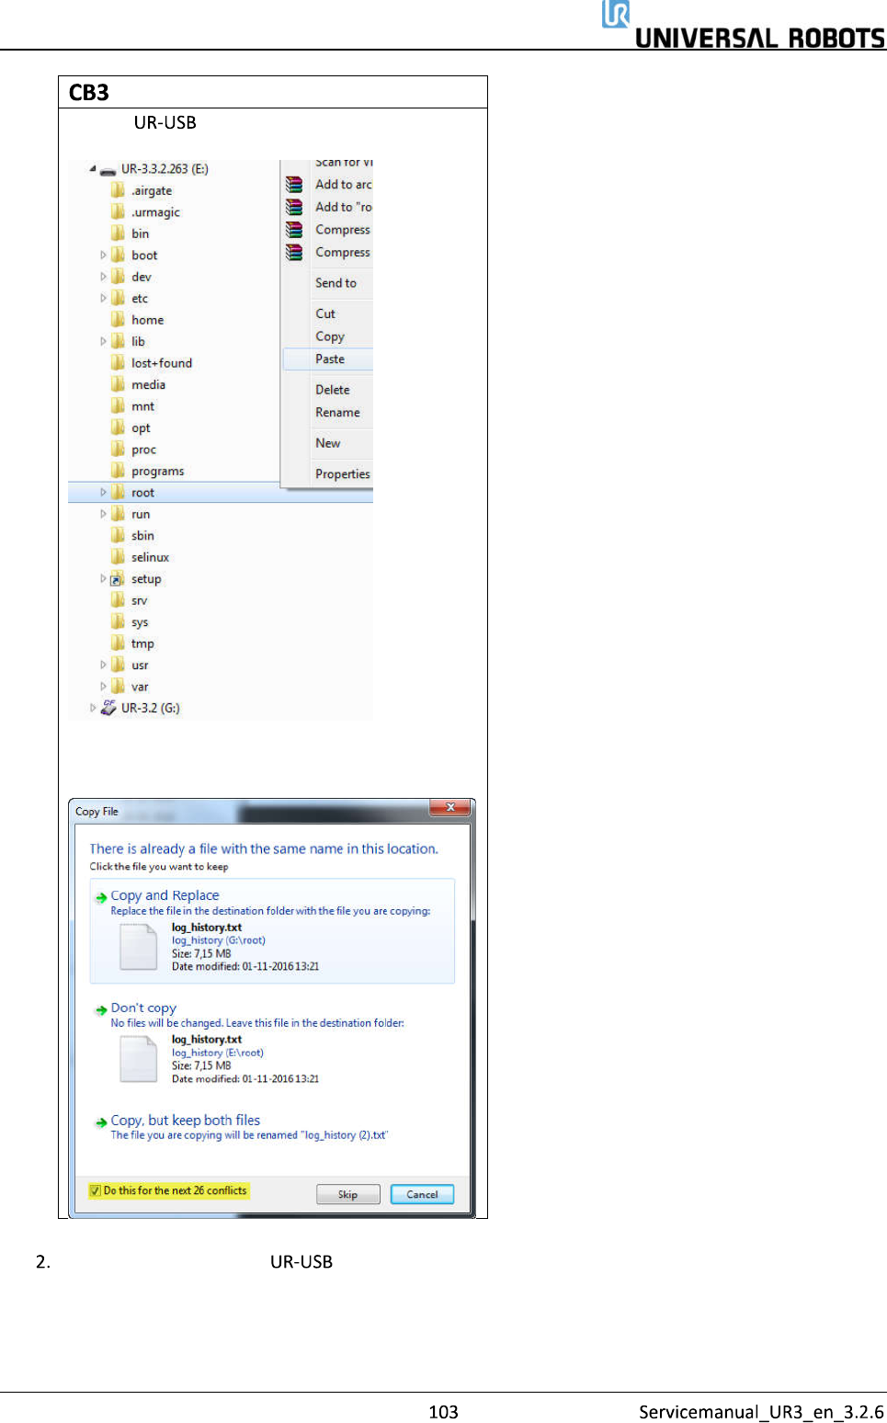Click the Cancel button in Copy File
887x1423 pixels.
tap(422, 1194)
